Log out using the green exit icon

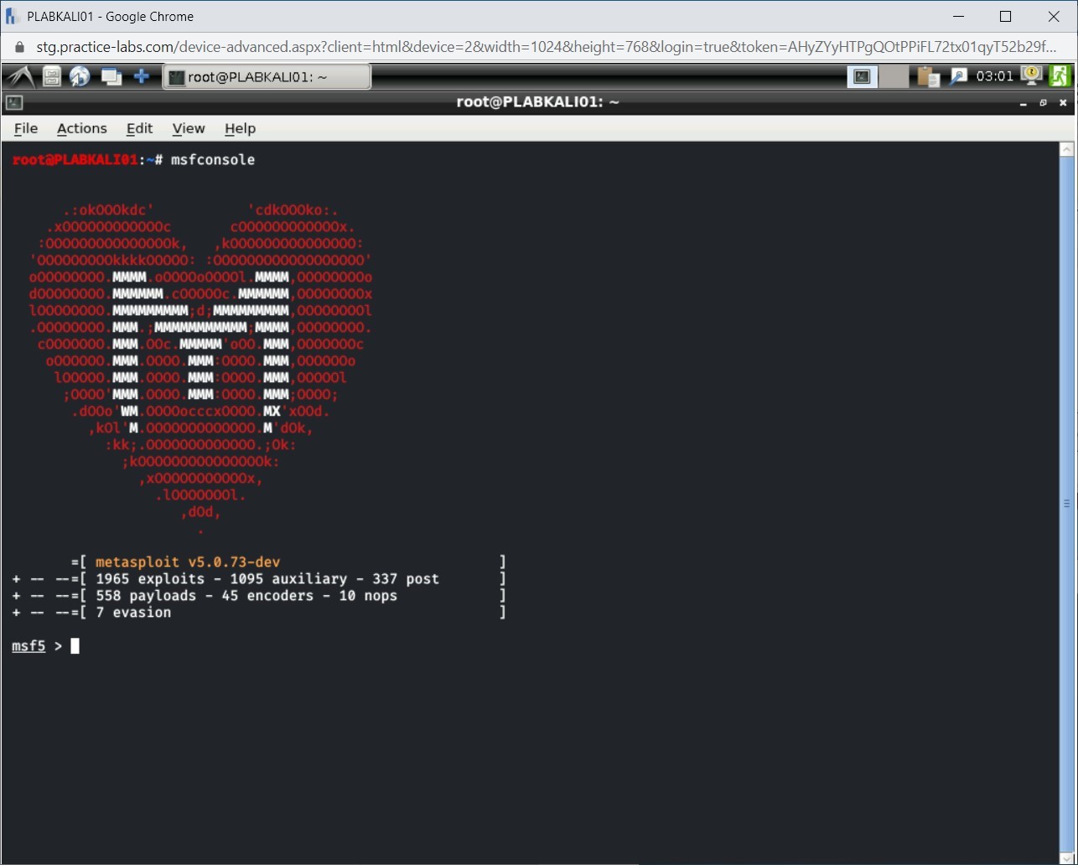(x=1060, y=75)
